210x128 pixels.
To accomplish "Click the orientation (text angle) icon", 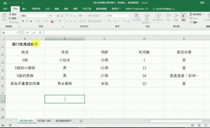I will tap(80, 16).
